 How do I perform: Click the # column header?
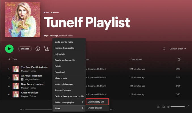(9, 59)
